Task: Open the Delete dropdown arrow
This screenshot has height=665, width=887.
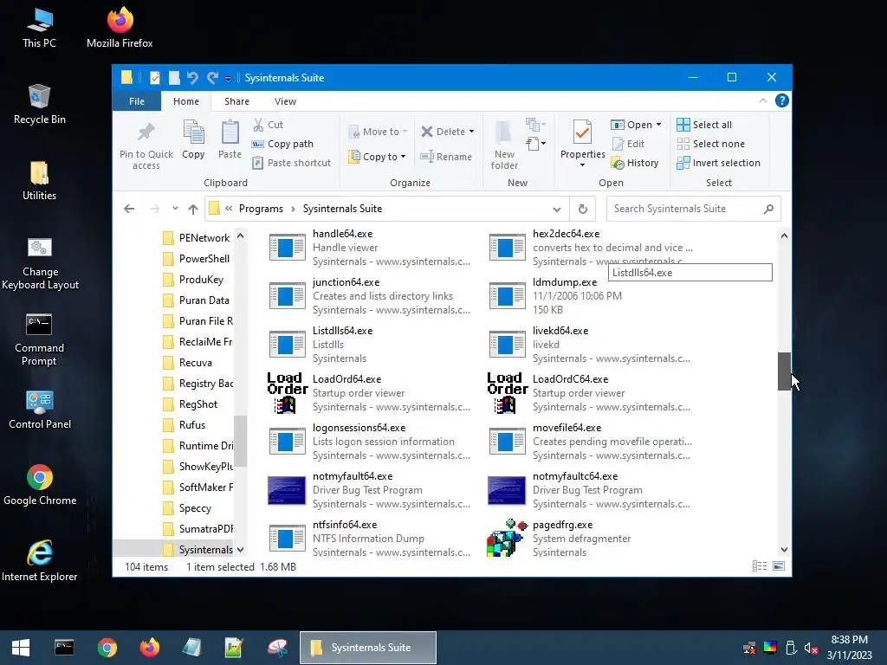Action: (471, 132)
